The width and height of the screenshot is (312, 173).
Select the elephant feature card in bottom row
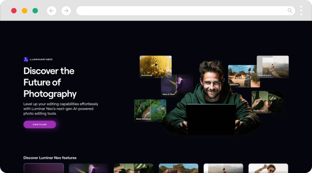[178, 168]
